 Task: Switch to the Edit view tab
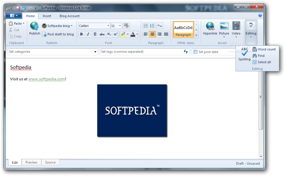point(15,162)
